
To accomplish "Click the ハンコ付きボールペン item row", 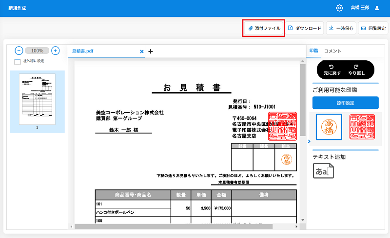I will pos(133,212).
